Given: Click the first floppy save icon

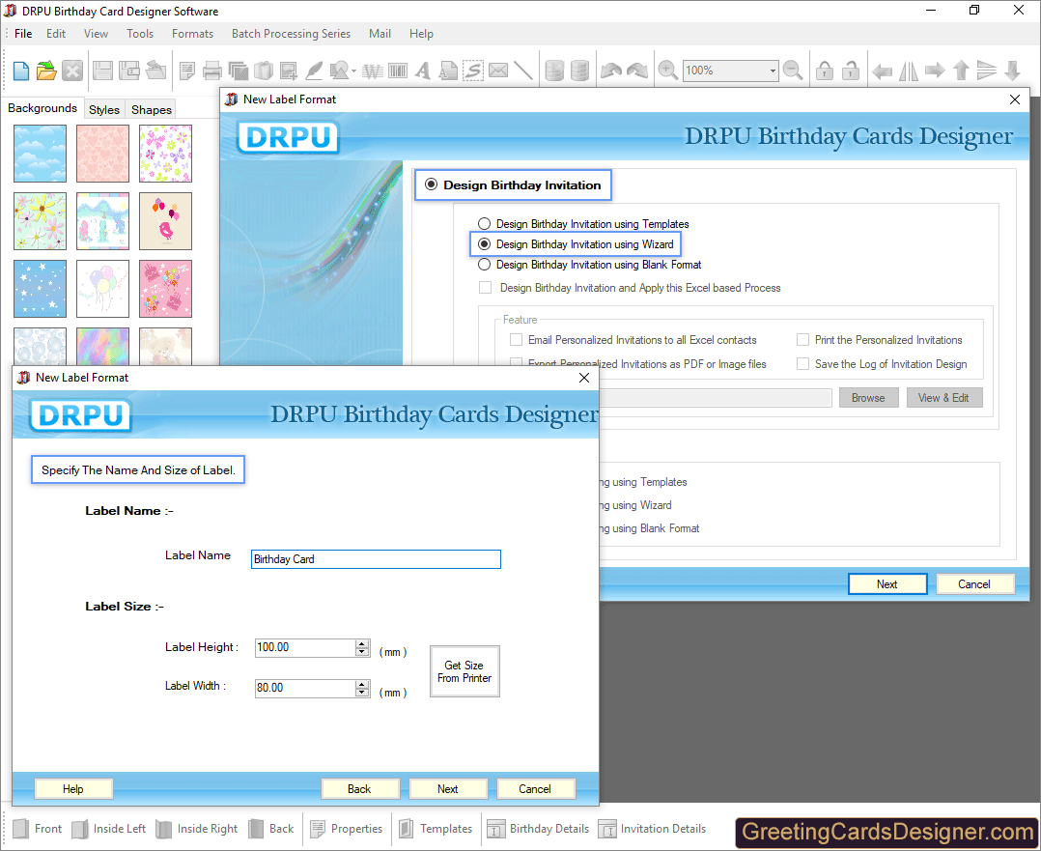Looking at the screenshot, I should 102,71.
